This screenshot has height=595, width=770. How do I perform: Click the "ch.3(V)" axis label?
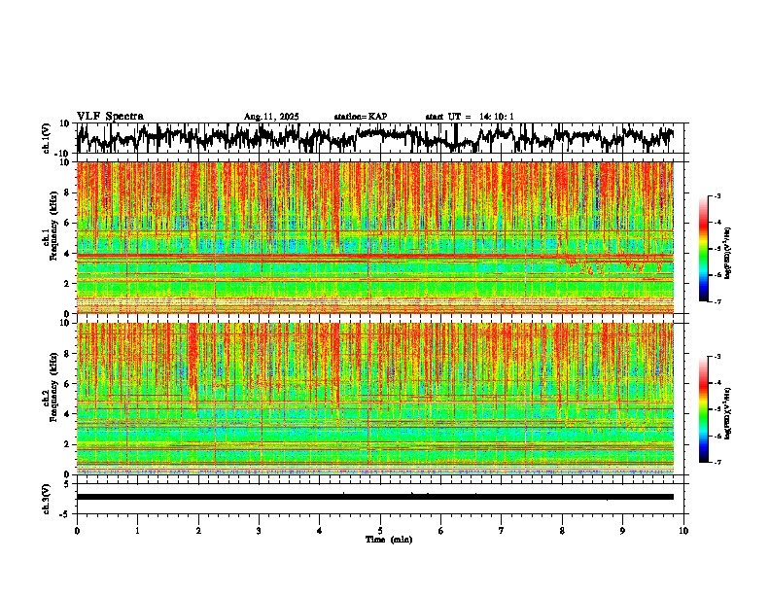point(47,499)
